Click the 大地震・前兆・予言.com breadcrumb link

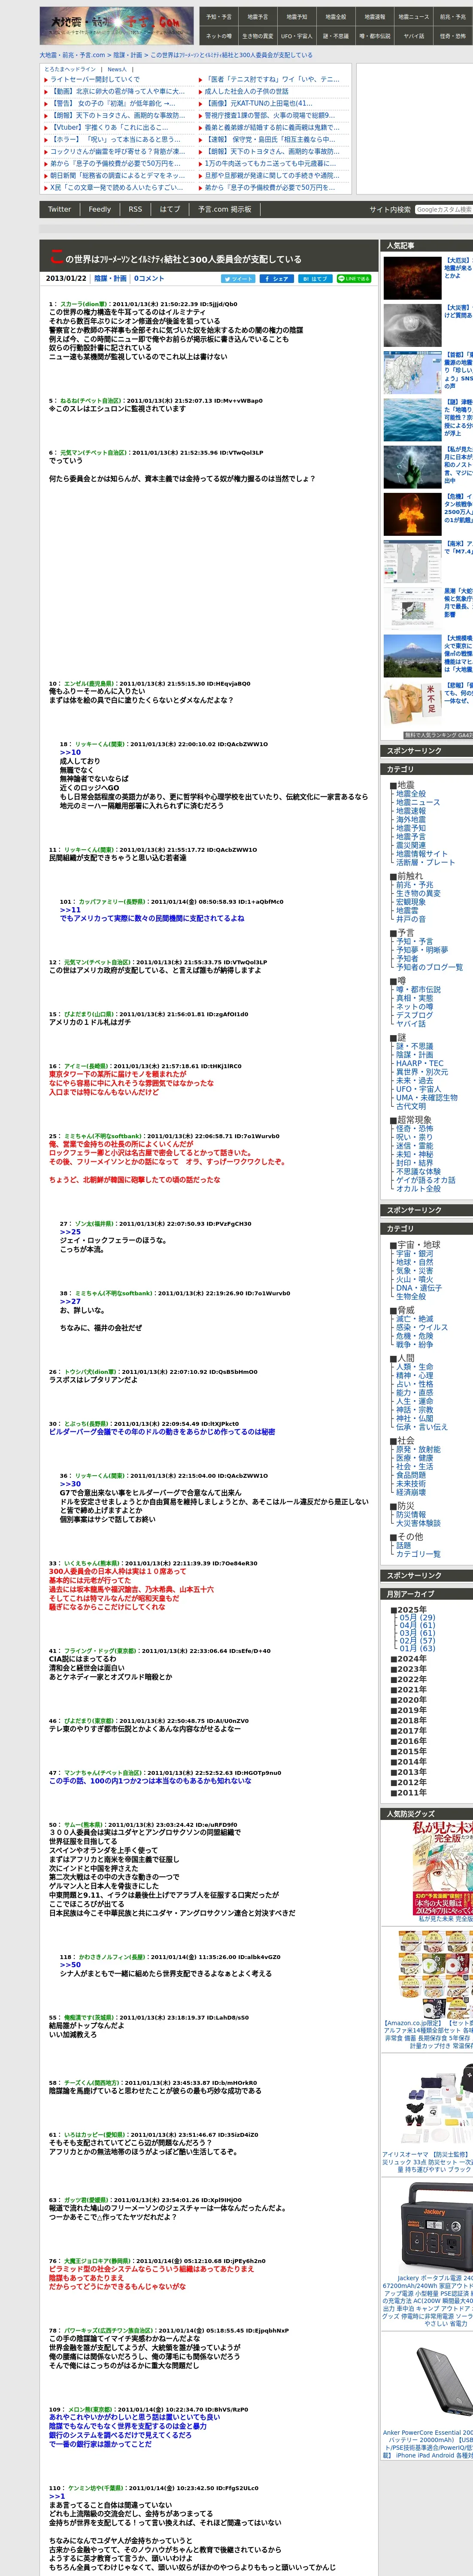[72, 55]
